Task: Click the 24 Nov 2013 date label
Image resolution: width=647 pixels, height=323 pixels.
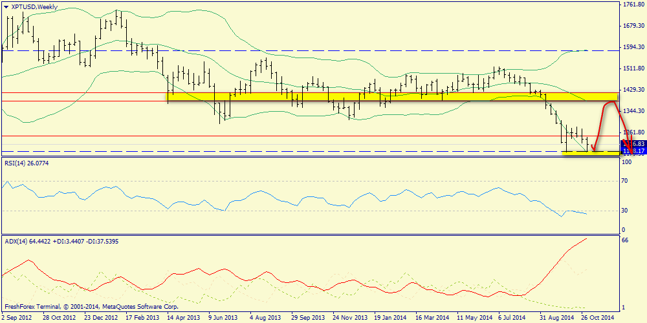Action: (349, 318)
